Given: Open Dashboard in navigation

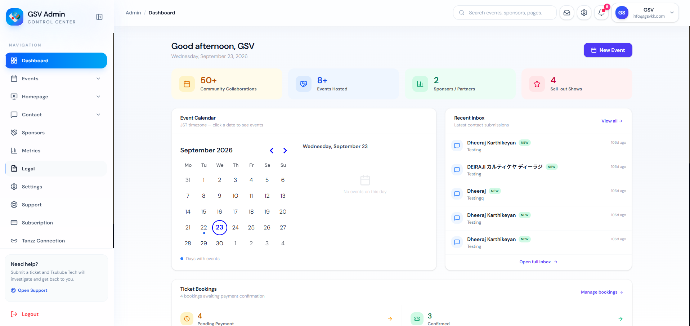Looking at the screenshot, I should (x=56, y=61).
